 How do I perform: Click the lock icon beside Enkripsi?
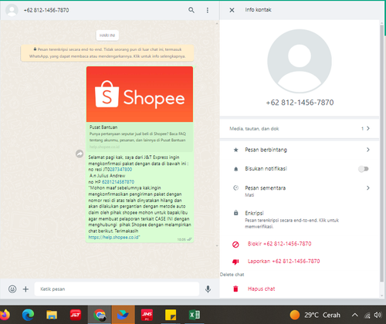(235, 213)
